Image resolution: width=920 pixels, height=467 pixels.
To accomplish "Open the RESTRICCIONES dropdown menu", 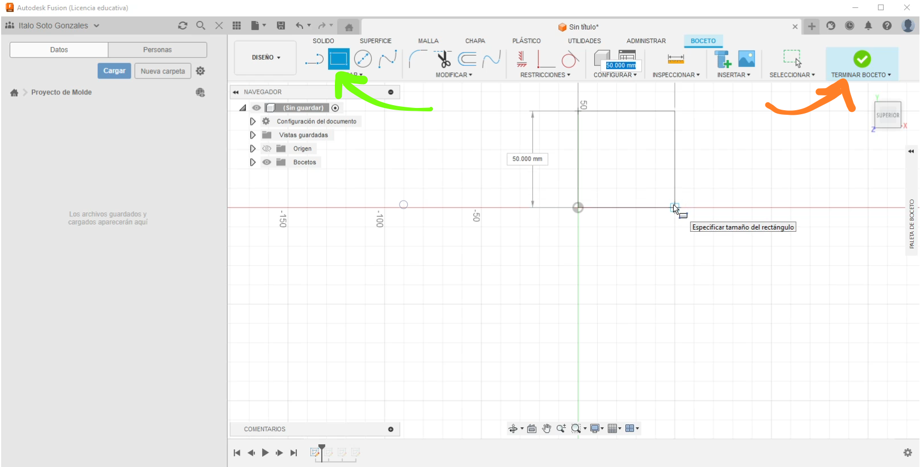I will pos(545,75).
